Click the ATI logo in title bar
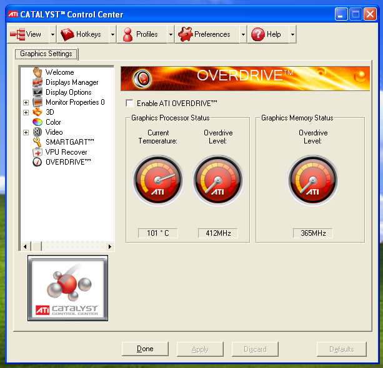The width and height of the screenshot is (383, 368). (13, 14)
